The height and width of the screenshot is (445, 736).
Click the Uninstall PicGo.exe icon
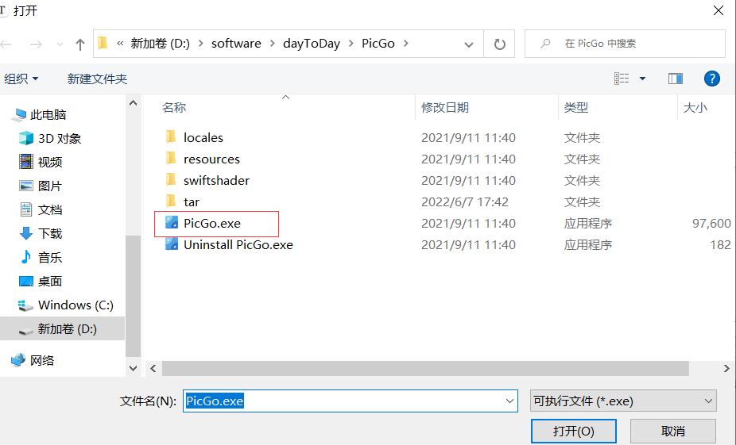(x=172, y=244)
